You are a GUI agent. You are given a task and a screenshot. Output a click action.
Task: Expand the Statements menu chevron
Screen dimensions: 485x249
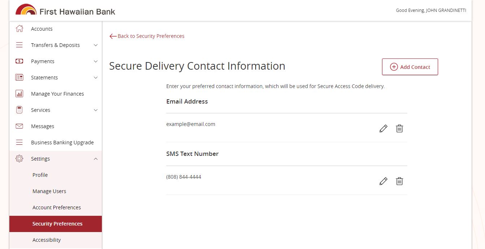pos(96,78)
